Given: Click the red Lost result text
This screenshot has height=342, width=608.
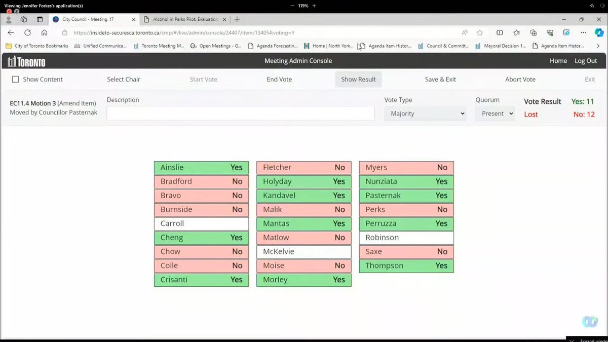Looking at the screenshot, I should coord(530,115).
